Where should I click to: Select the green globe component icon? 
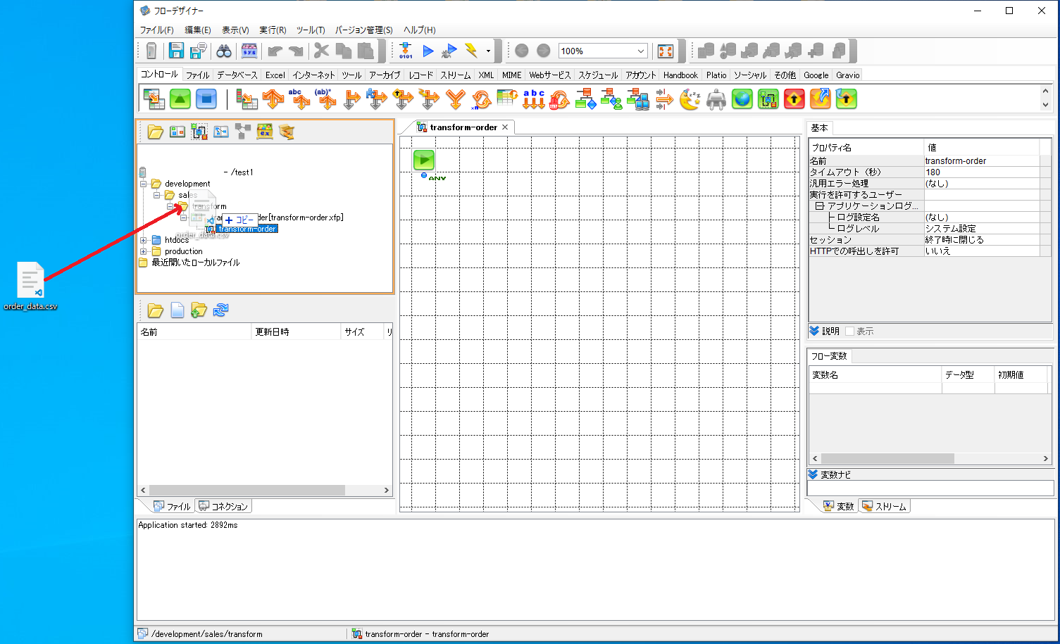(x=742, y=99)
